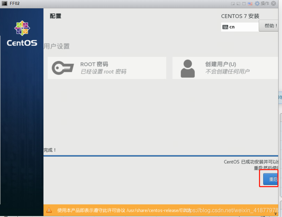Click the small resize icon in the titlebar
The height and width of the screenshot is (217, 282).
coord(233,3)
